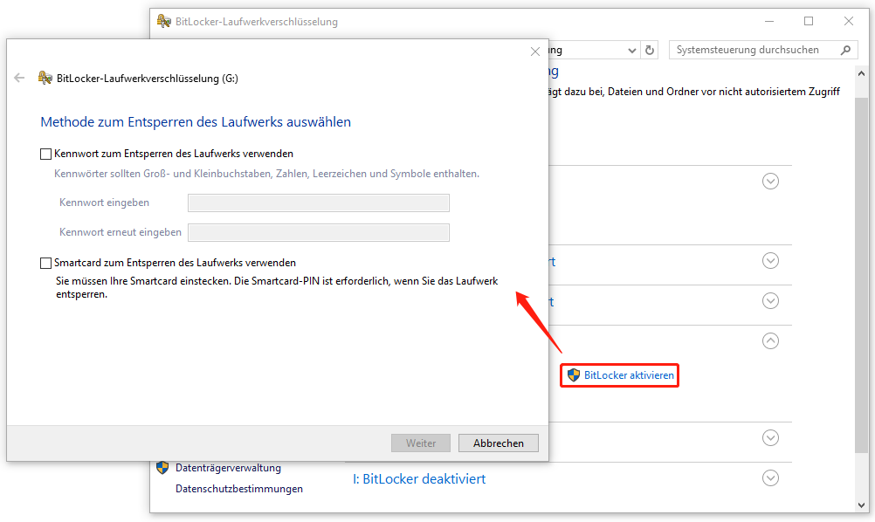875x522 pixels.
Task: Click the Kennwort eingeben input field
Action: (318, 203)
